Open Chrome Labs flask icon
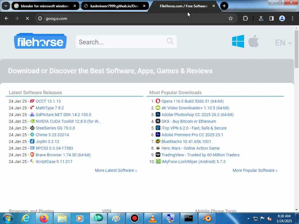The height and width of the screenshot is (224, 299). [261, 18]
